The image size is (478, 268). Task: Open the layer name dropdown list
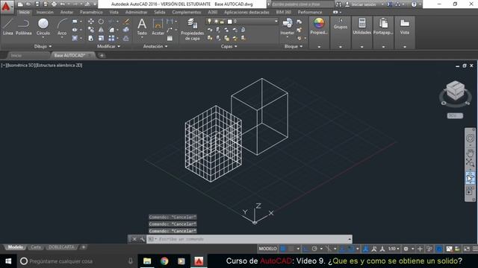pos(276,22)
